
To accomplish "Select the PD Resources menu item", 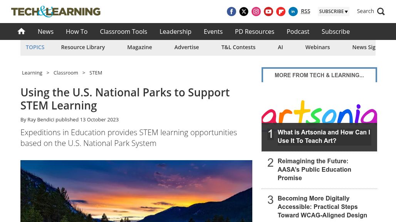I will (255, 31).
